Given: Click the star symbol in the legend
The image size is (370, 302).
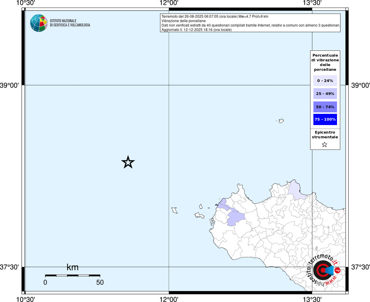Looking at the screenshot, I should pos(325,145).
